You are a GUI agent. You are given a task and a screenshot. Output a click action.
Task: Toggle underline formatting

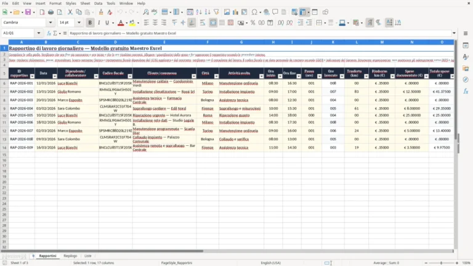click(x=107, y=23)
